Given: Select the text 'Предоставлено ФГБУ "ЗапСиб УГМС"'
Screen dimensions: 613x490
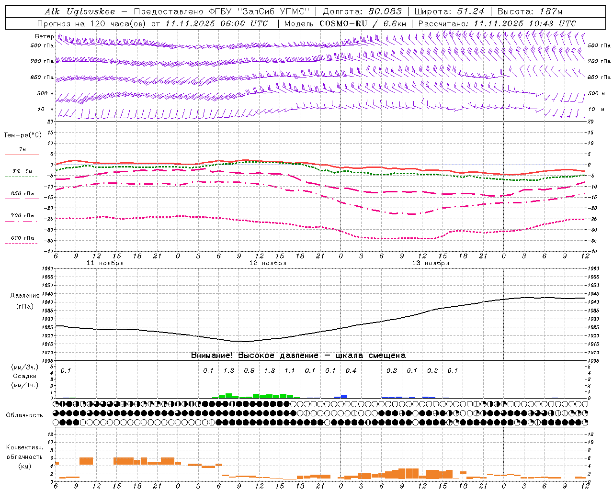Looking at the screenshot, I should 222,11.
